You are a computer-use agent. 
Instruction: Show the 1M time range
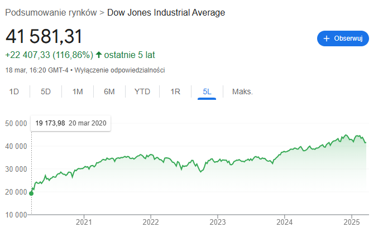coord(78,91)
